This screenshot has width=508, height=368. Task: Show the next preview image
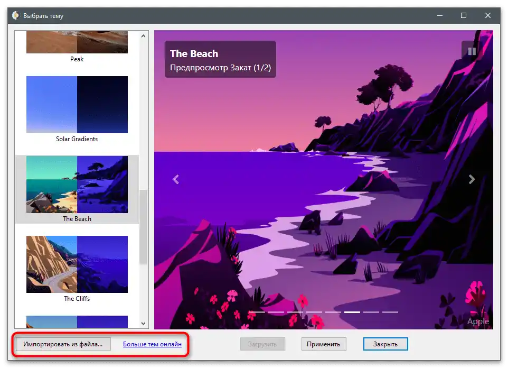click(472, 179)
